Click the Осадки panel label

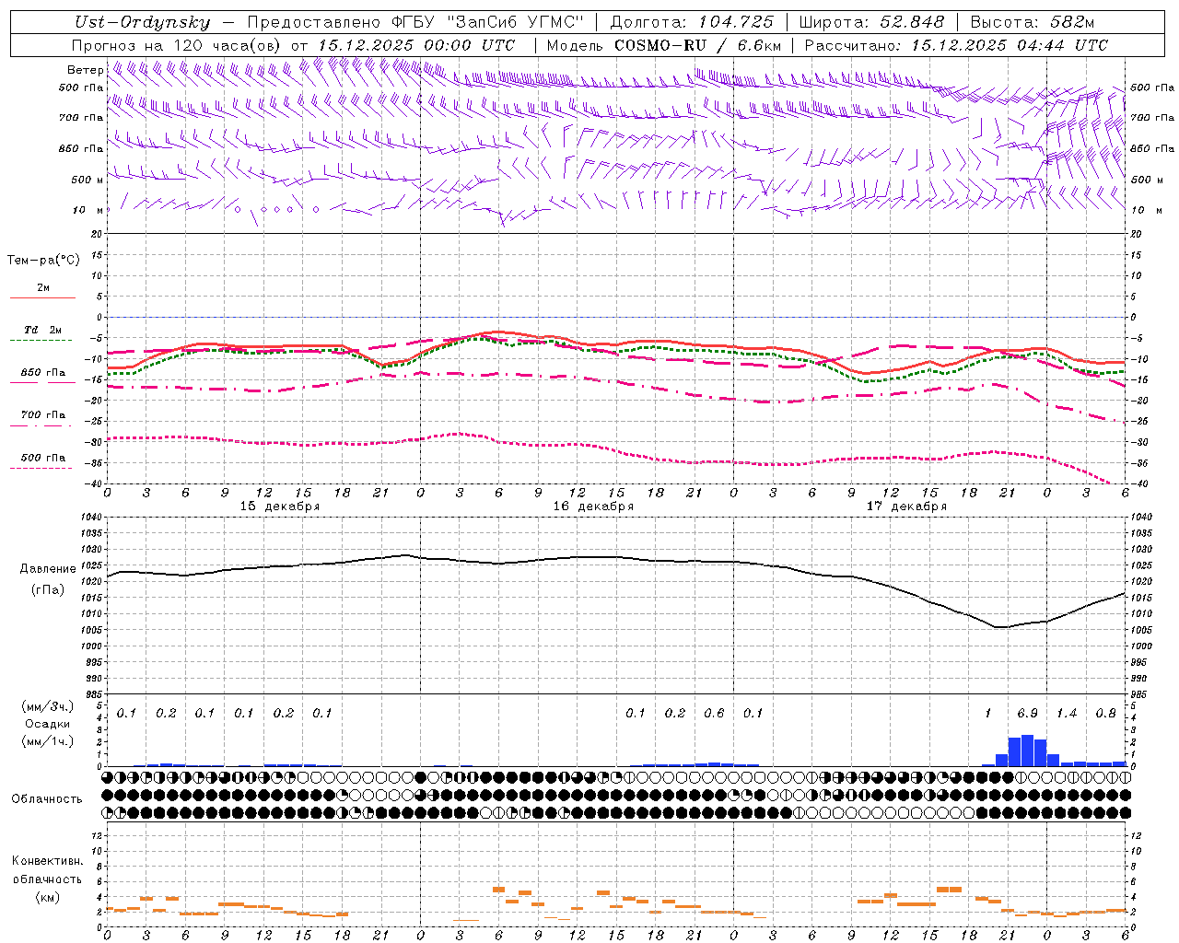click(48, 724)
